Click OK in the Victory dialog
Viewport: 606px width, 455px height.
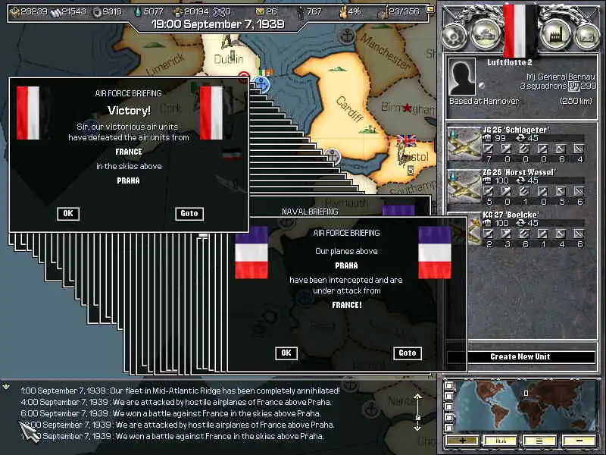point(68,214)
